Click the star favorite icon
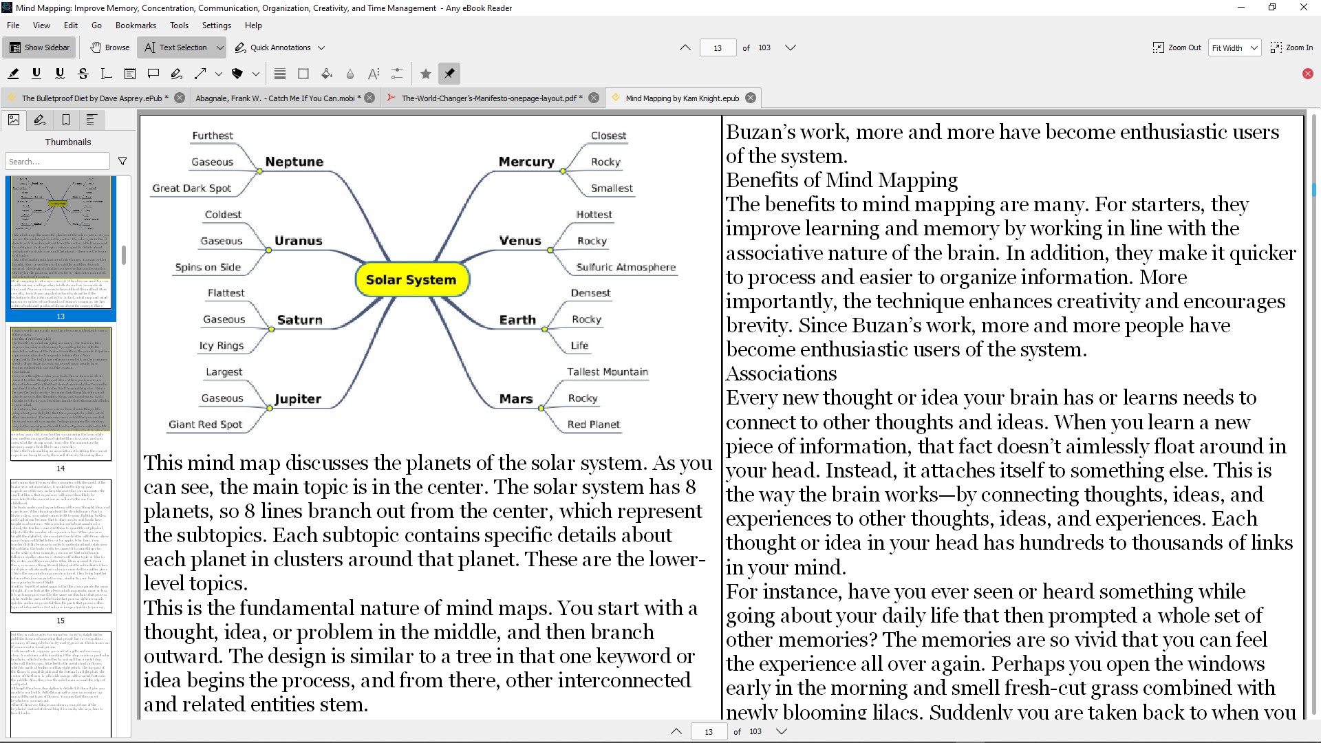 pyautogui.click(x=426, y=74)
